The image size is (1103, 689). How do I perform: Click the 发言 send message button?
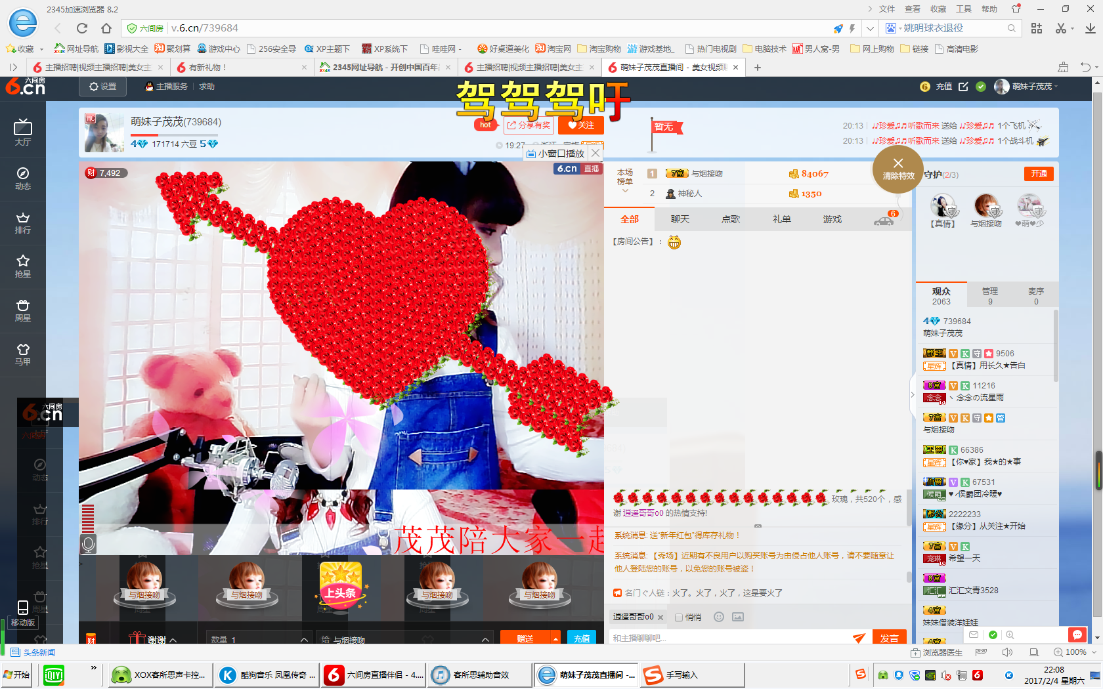tap(889, 637)
